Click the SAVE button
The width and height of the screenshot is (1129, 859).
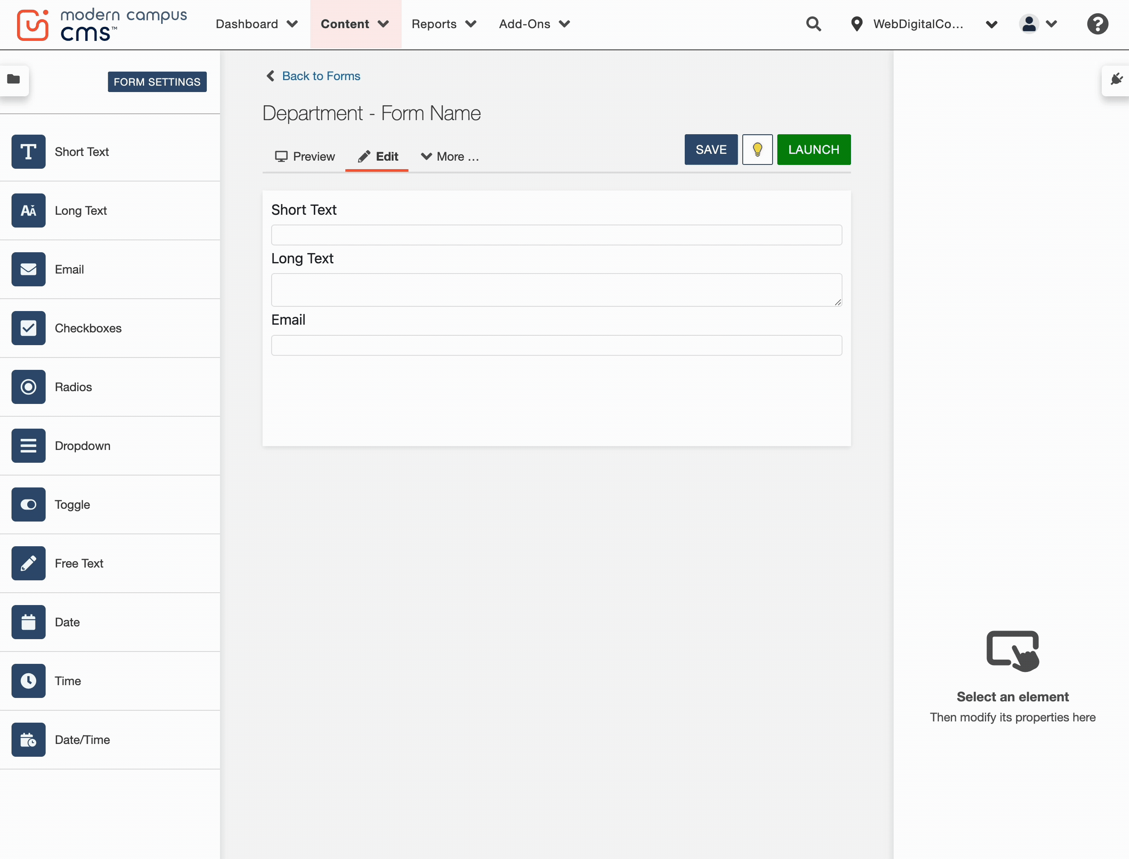711,149
